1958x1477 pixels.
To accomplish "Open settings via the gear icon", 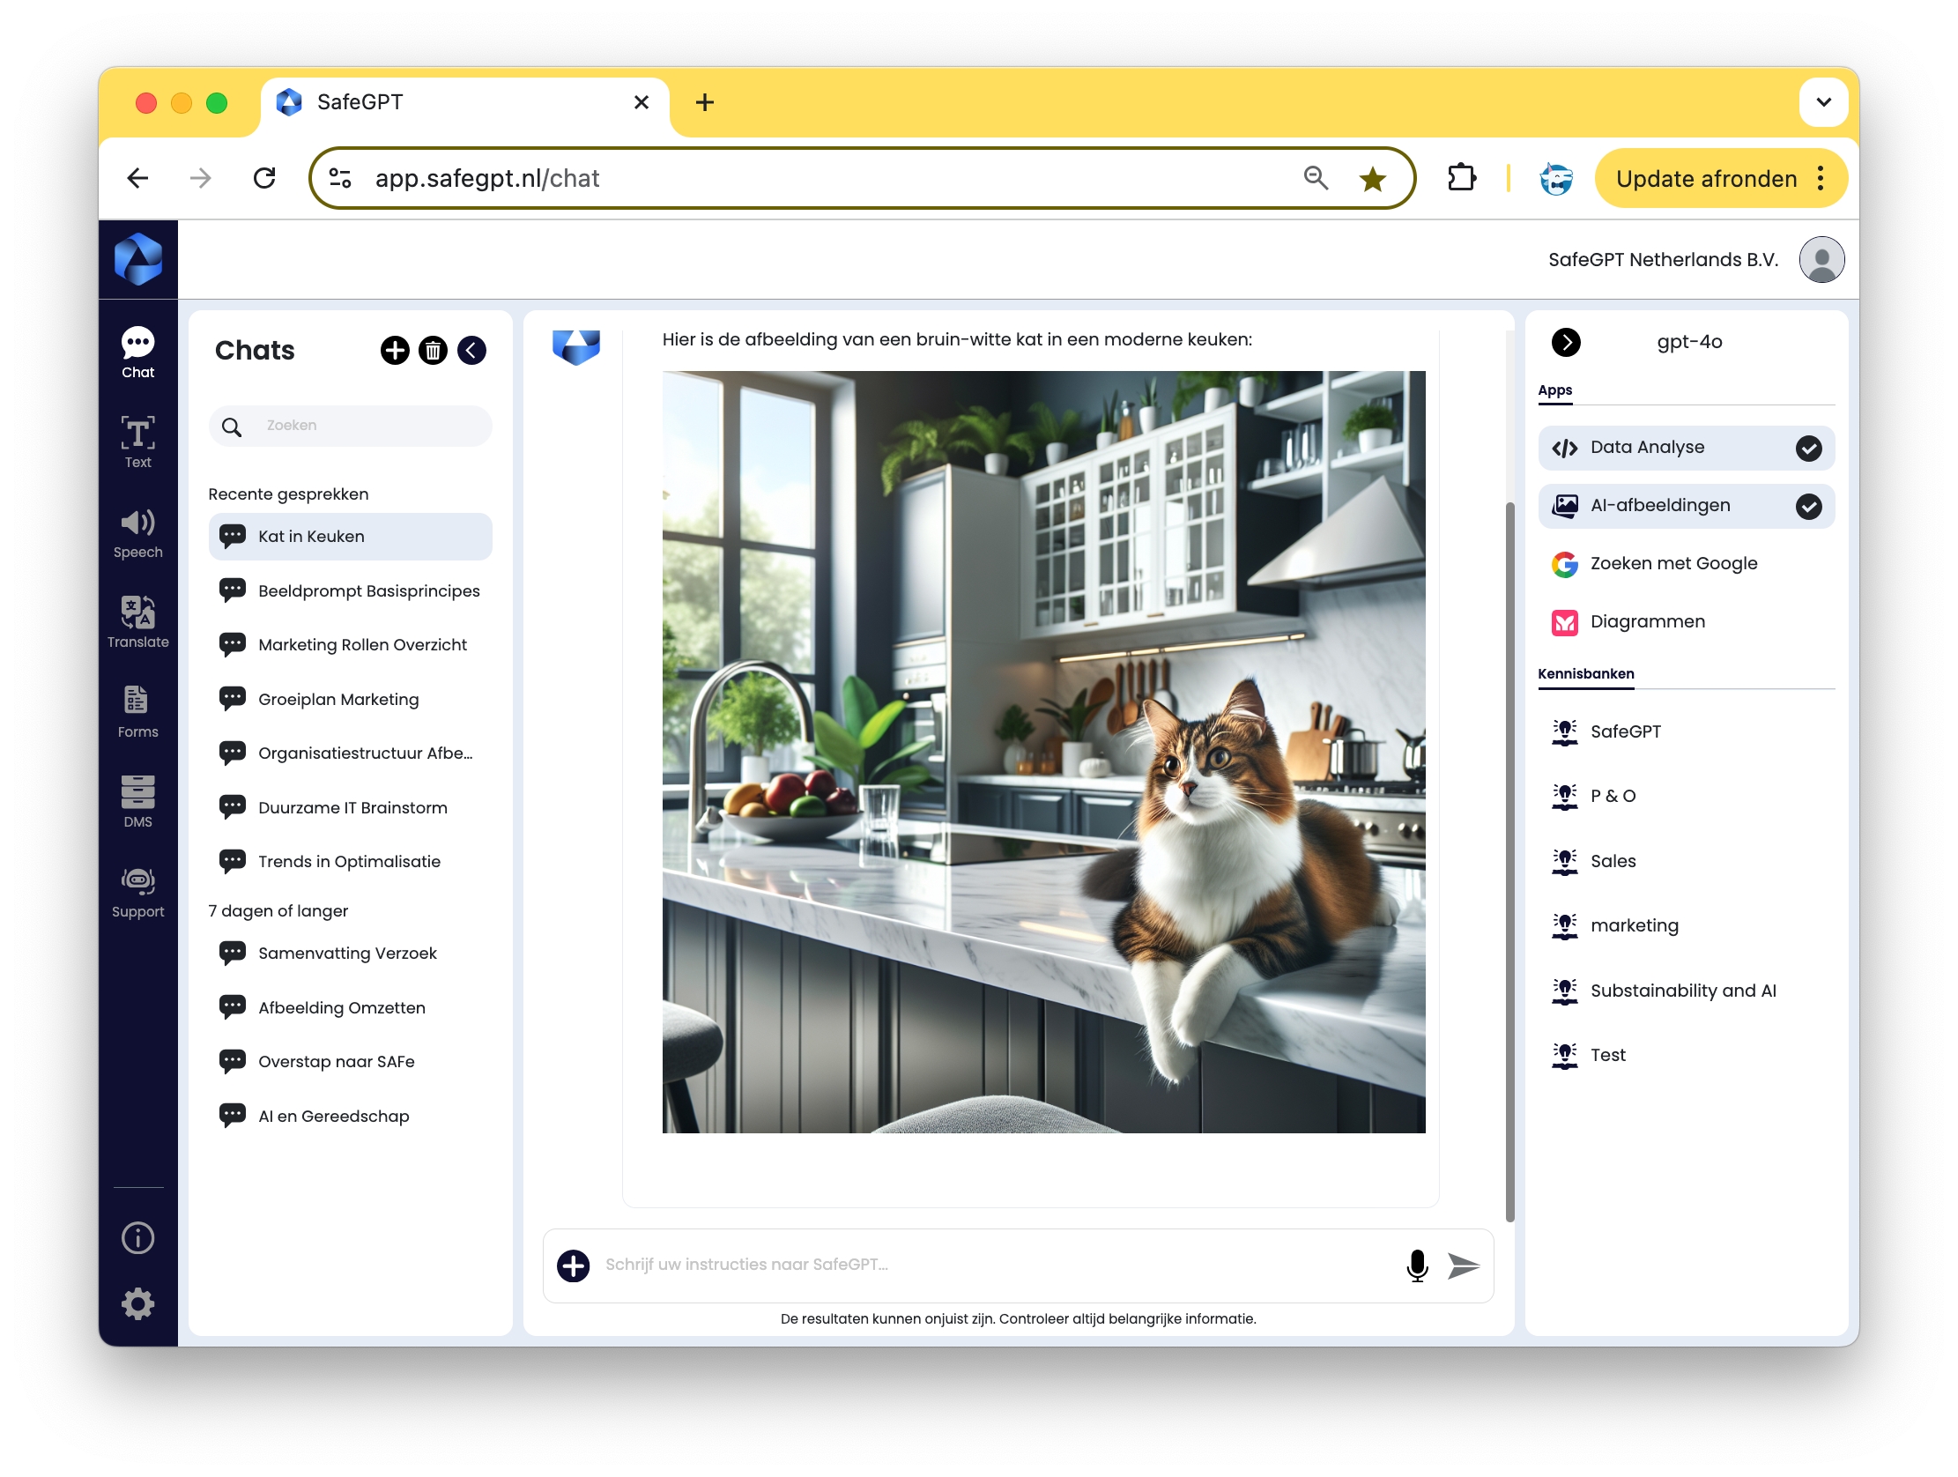I will coord(138,1303).
